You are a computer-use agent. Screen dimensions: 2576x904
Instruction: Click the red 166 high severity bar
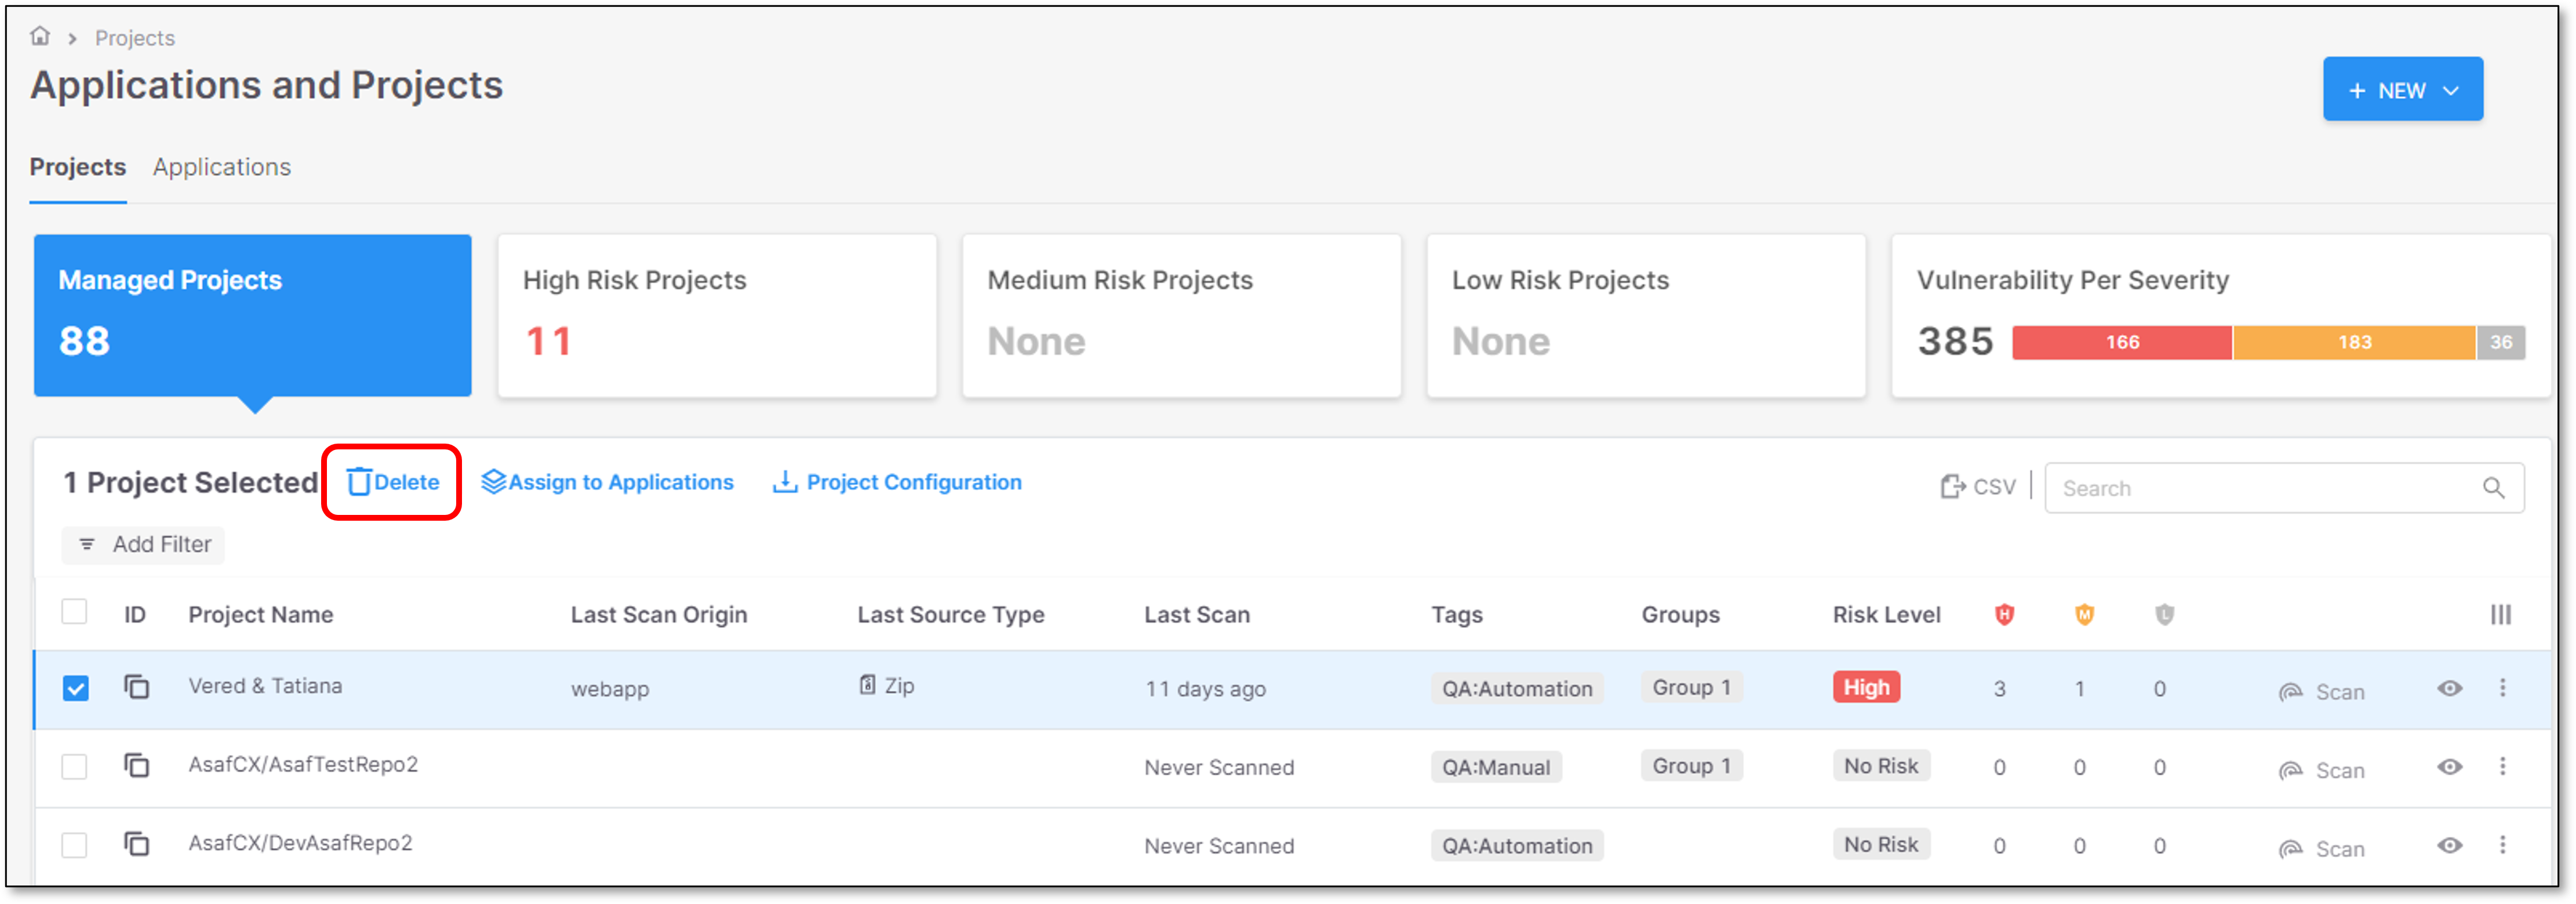point(2122,342)
